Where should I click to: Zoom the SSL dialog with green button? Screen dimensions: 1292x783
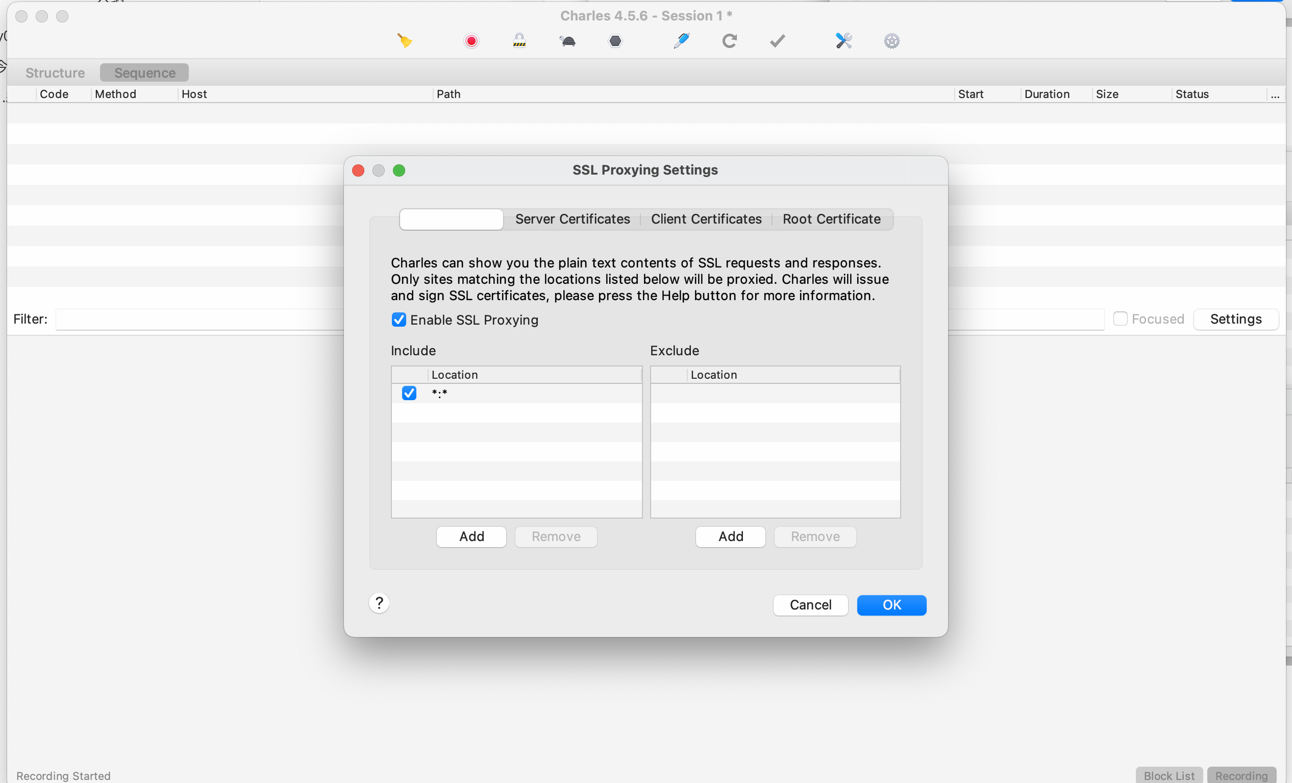click(x=399, y=170)
